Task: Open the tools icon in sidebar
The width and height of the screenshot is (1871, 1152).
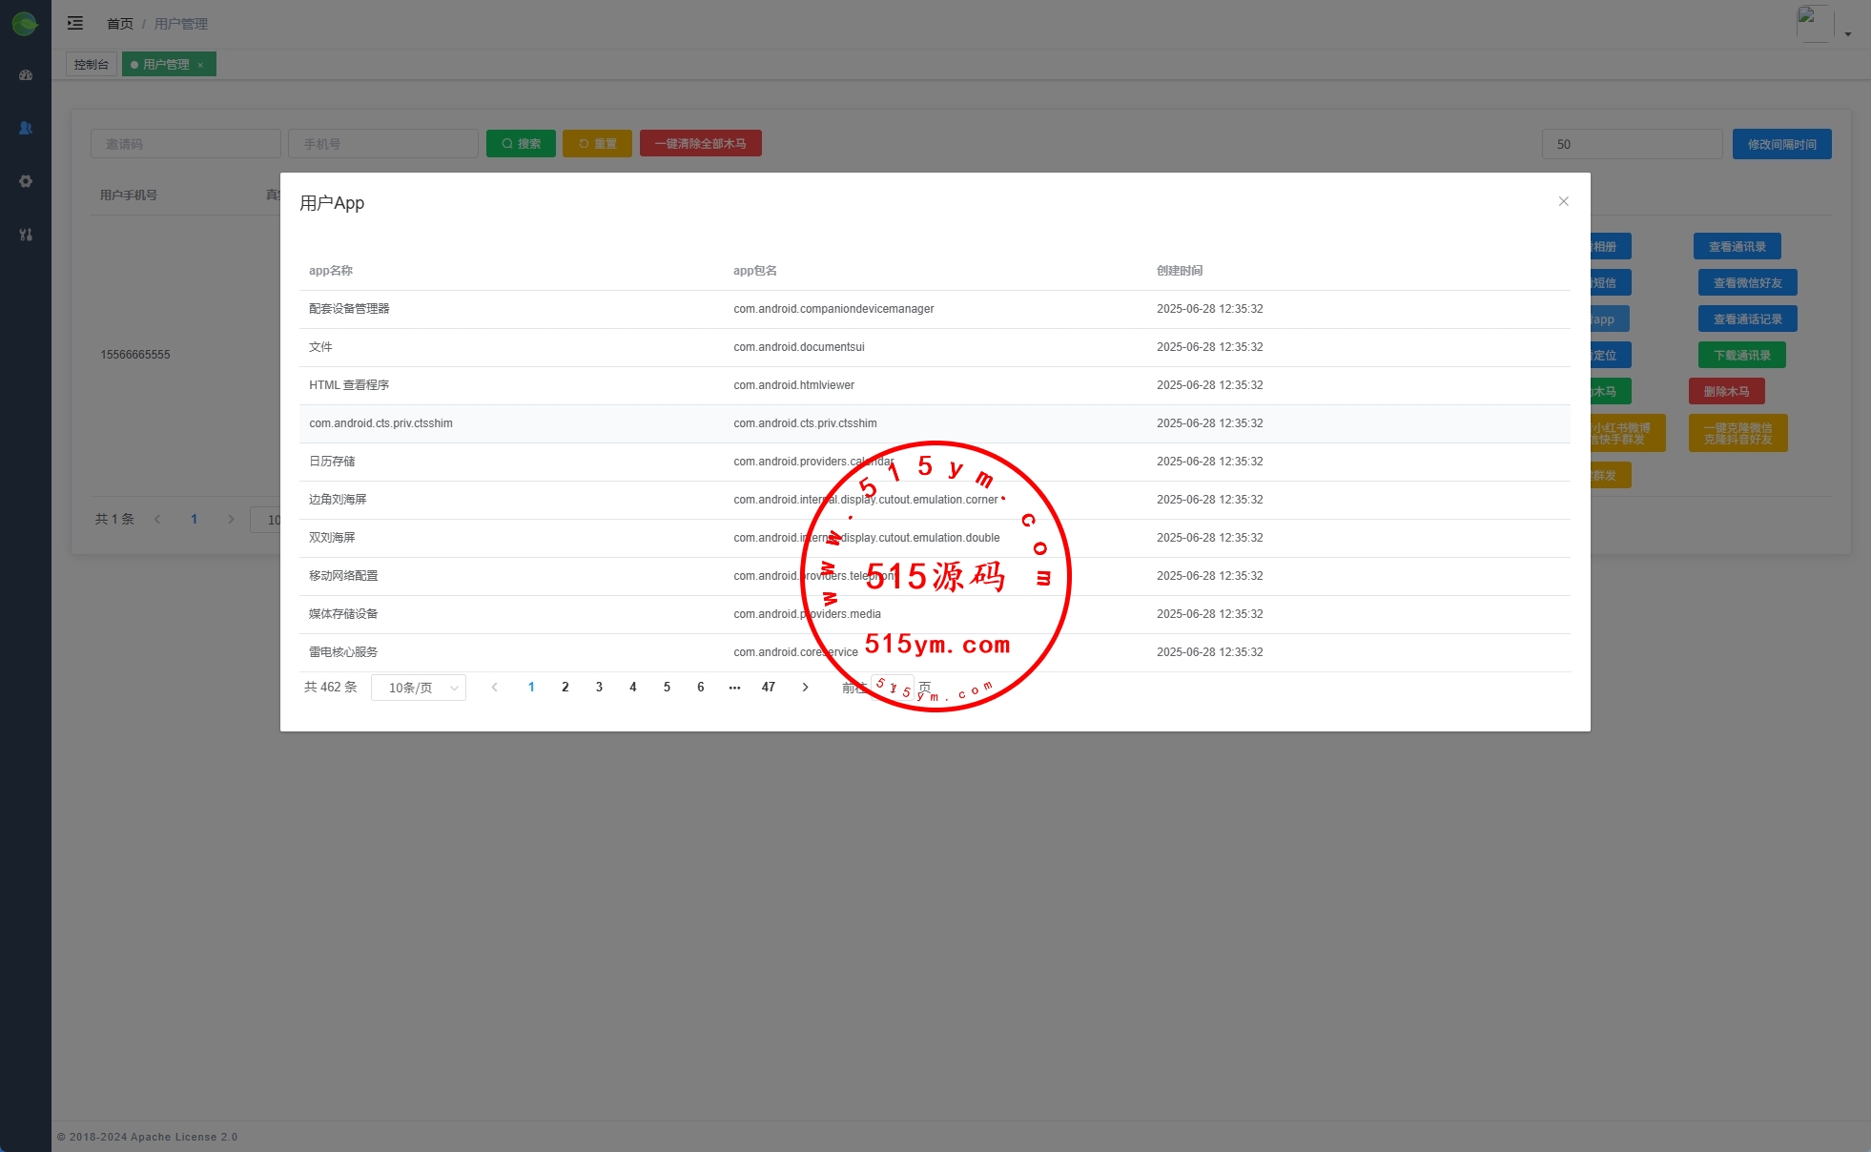Action: [x=26, y=235]
